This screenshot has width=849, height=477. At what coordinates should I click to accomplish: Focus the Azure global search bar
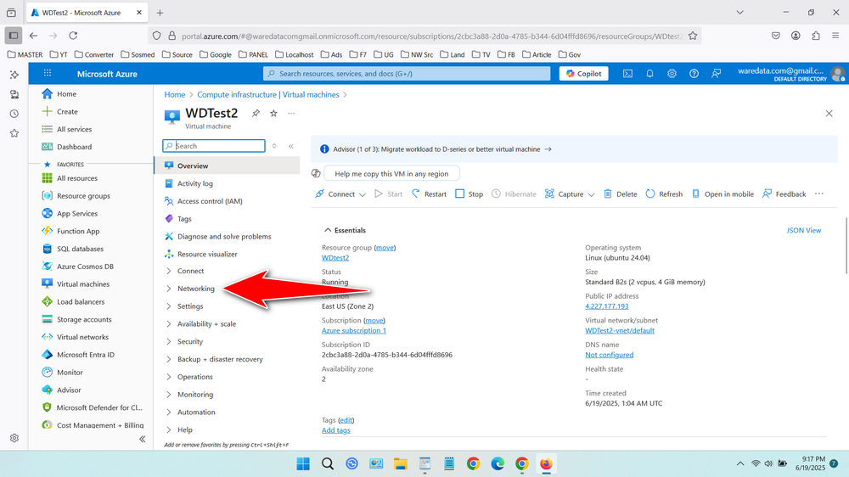point(407,74)
